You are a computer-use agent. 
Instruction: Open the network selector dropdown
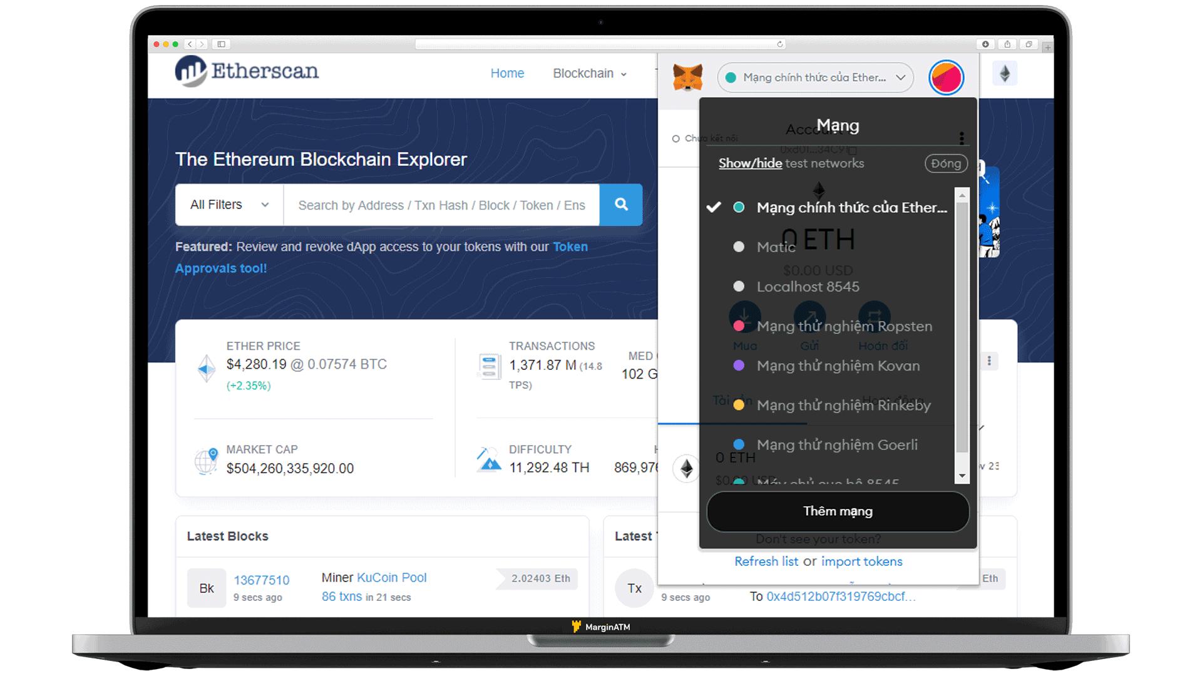point(816,78)
